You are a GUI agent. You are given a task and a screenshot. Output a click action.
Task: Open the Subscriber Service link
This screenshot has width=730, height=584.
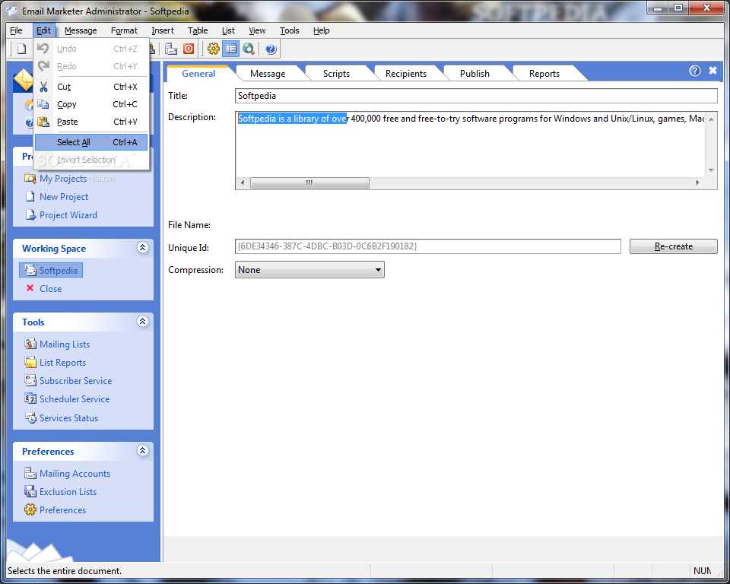tap(76, 380)
